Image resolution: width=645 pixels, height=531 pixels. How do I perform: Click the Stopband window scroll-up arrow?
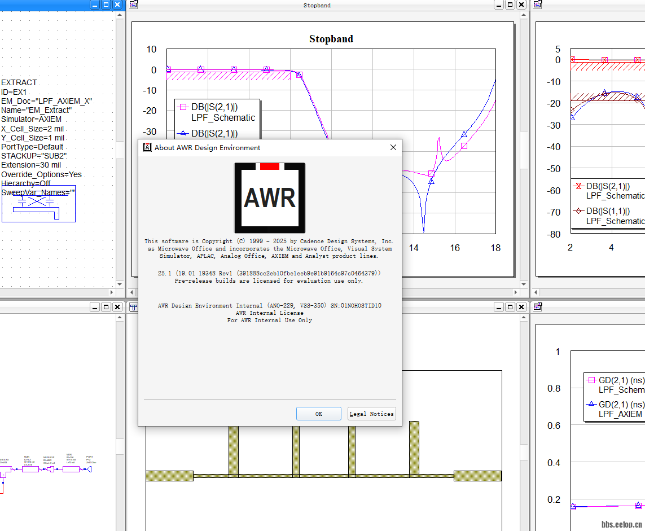click(x=524, y=15)
